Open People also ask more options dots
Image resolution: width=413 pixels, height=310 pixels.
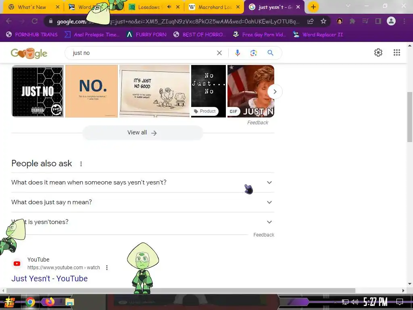(x=81, y=164)
